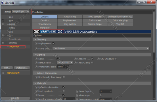Toggle the 立体 checkbox in left list
This screenshot has height=102, width=157.
pos(3,35)
